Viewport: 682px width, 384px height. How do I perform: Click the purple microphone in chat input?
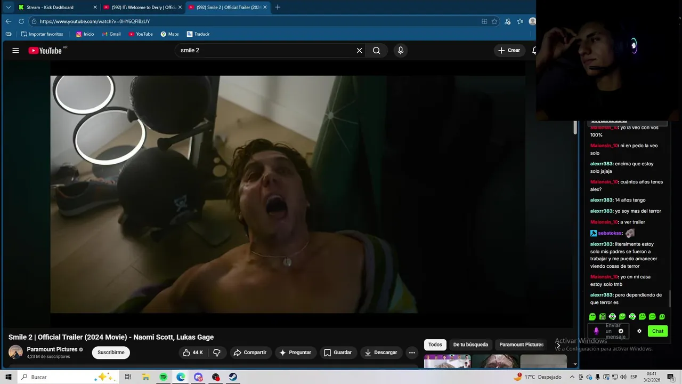pyautogui.click(x=596, y=331)
